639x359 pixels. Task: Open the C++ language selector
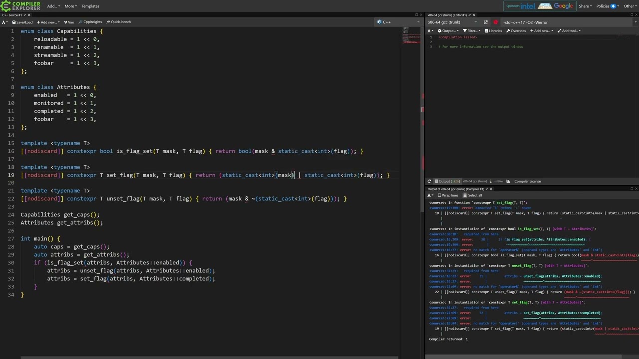pos(397,22)
